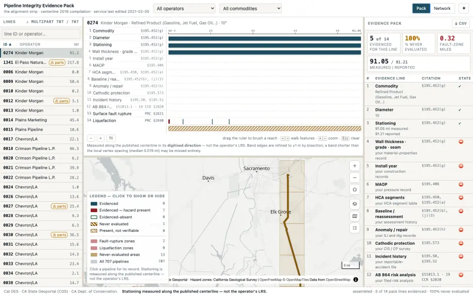Viewport: 473px width, 296px height.
Task: Click the fit button under the strip
Action: [x=111, y=138]
